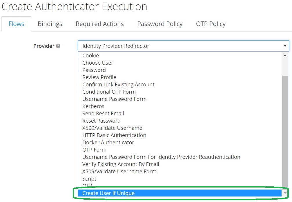Switch to the OTP Policy tab
The width and height of the screenshot is (292, 202).
coord(211,24)
